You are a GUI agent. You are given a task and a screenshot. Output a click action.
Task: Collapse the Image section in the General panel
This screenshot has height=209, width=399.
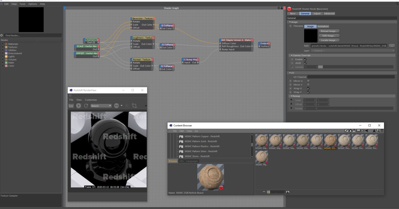(290, 22)
